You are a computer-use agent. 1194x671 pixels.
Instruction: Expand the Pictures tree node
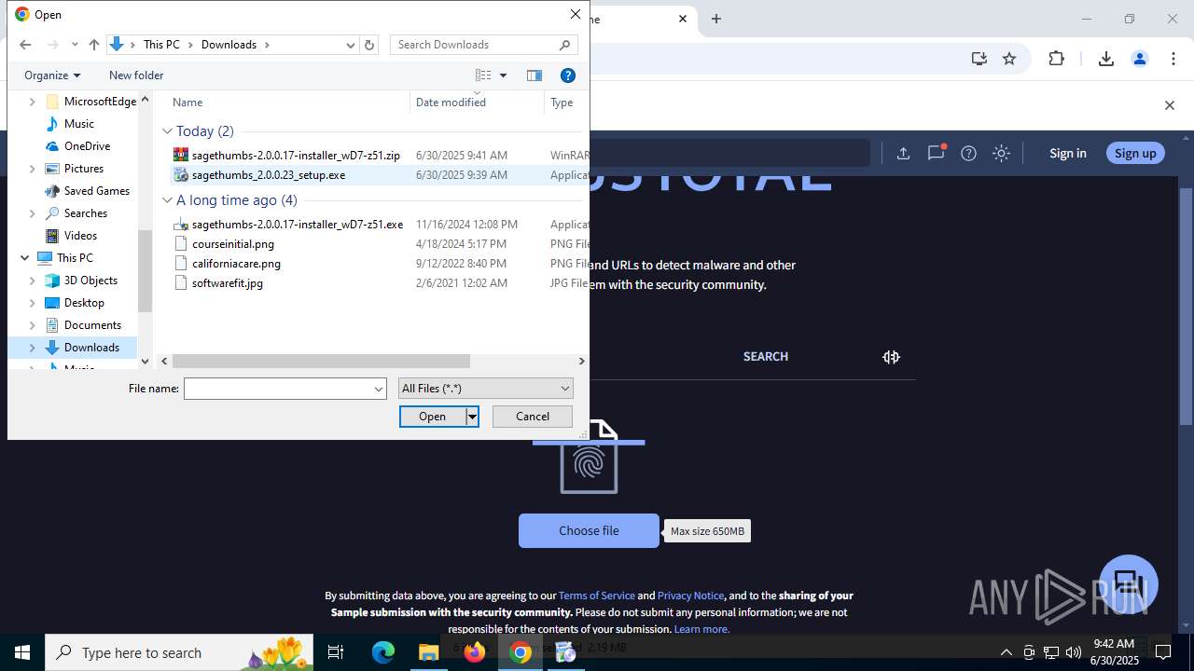point(33,169)
